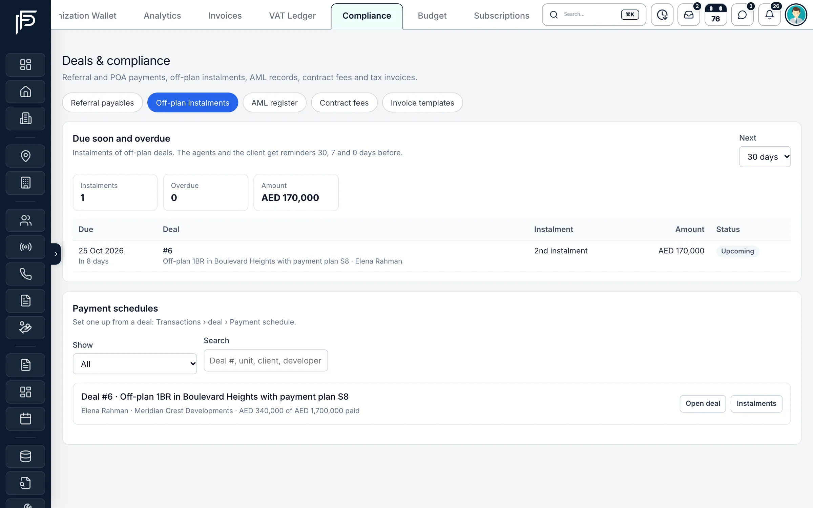Click the Instalments button for Deal #6

pyautogui.click(x=756, y=403)
